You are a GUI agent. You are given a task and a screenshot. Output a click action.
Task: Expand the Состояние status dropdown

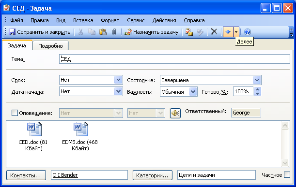pos(257,80)
